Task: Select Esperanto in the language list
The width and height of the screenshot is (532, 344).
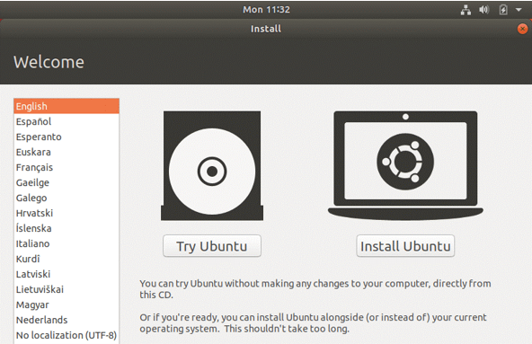Action: point(66,137)
